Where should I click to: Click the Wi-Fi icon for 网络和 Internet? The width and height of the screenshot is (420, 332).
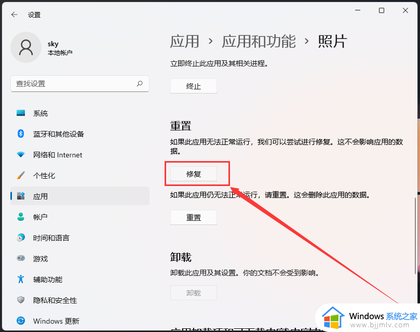pyautogui.click(x=21, y=155)
